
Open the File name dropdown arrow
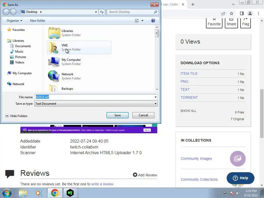(155, 97)
